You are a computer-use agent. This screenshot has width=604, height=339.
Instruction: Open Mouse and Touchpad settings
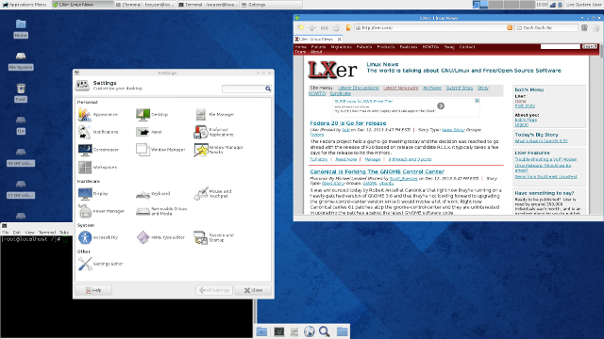coord(213,193)
